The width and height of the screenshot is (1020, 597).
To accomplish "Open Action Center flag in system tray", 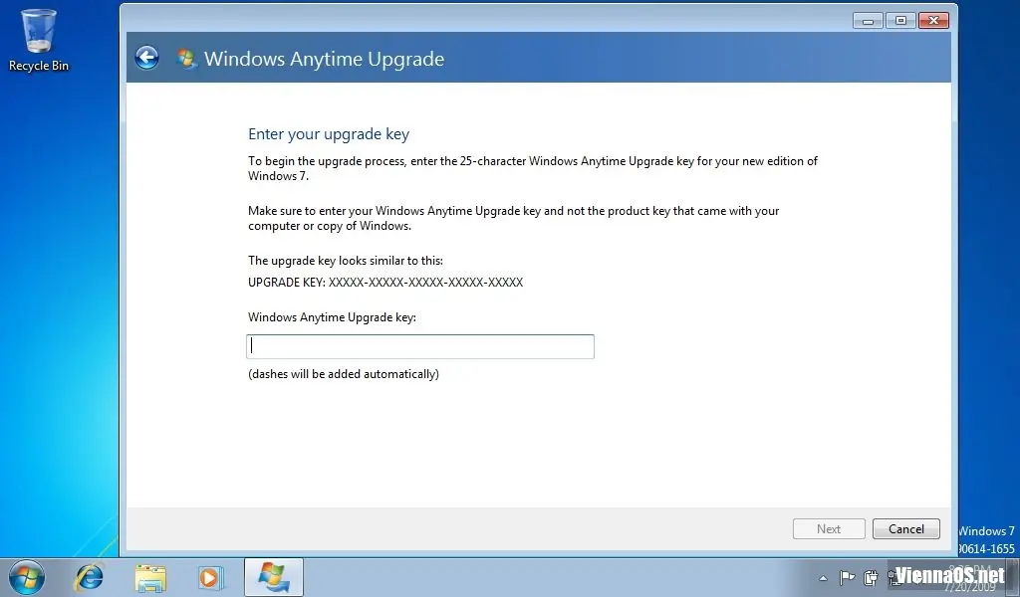I will pos(847,577).
